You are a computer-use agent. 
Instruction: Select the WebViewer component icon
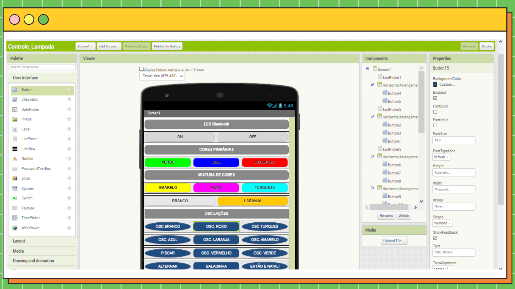coord(15,228)
